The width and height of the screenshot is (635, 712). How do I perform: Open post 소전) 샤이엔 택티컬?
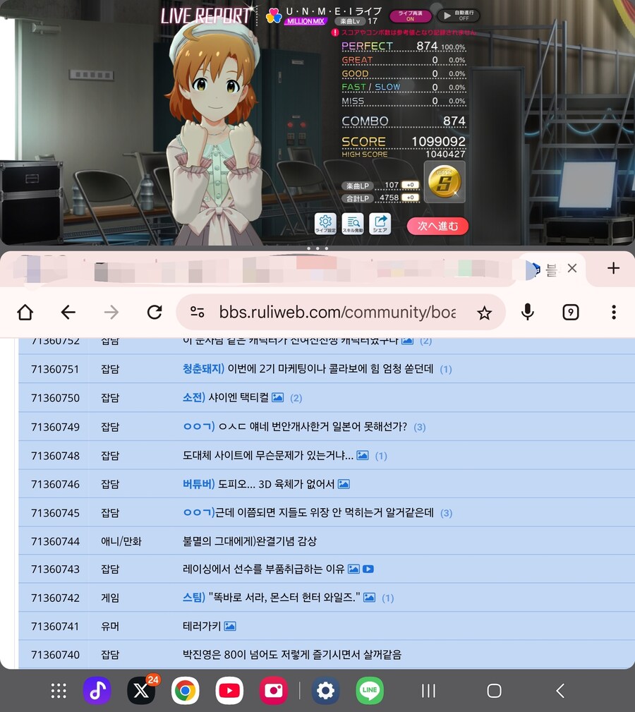(226, 397)
